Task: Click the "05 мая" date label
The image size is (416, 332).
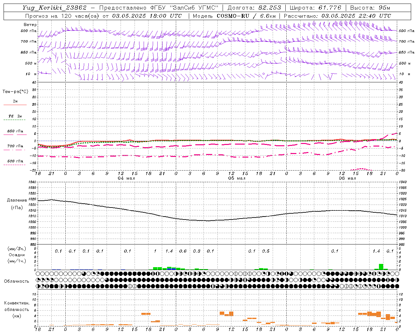Action: (x=237, y=178)
